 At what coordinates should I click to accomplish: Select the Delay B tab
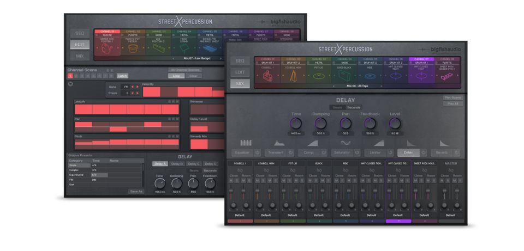pyautogui.click(x=177, y=163)
